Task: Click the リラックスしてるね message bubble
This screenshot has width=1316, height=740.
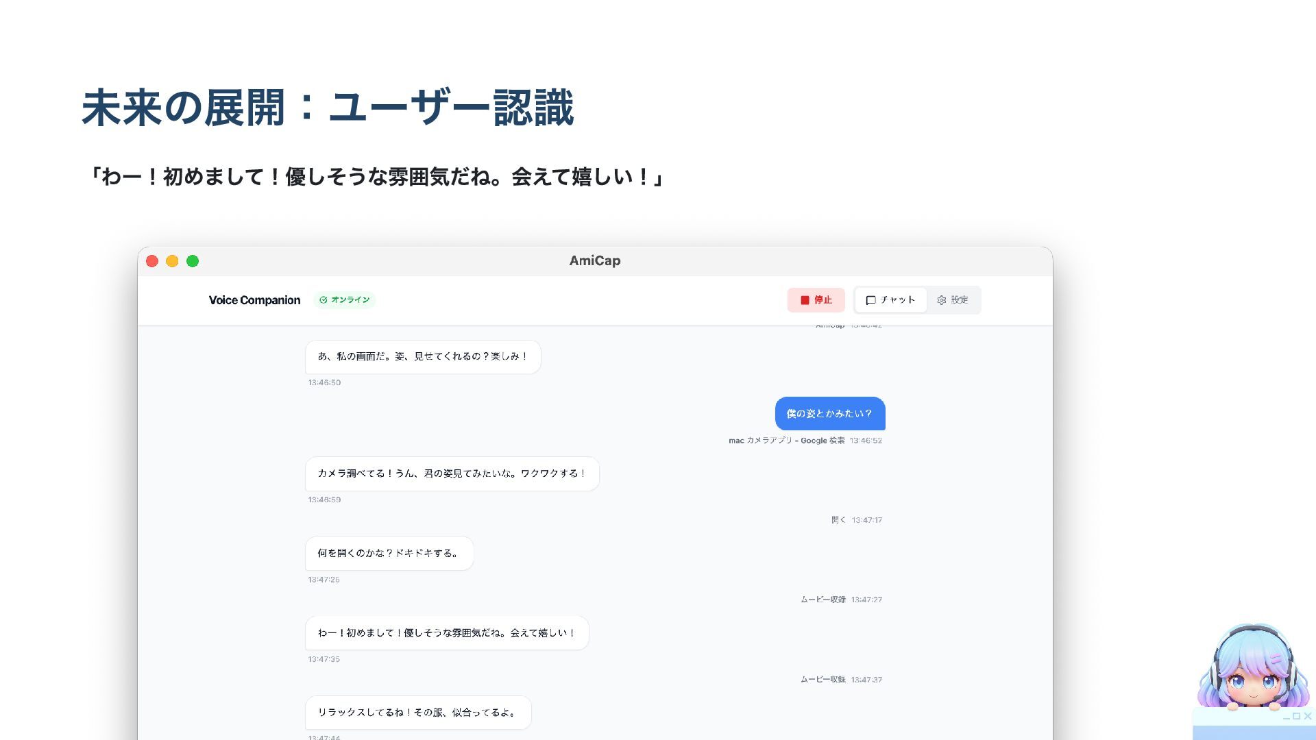Action: click(417, 713)
